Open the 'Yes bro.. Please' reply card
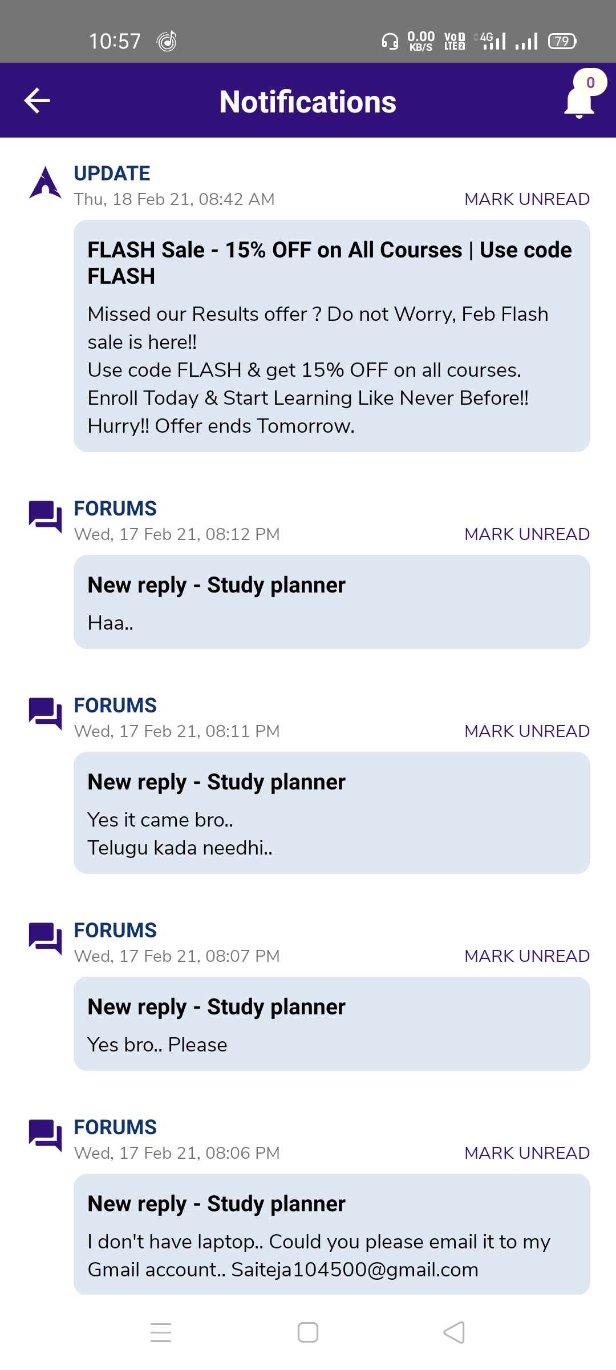 [x=331, y=1024]
